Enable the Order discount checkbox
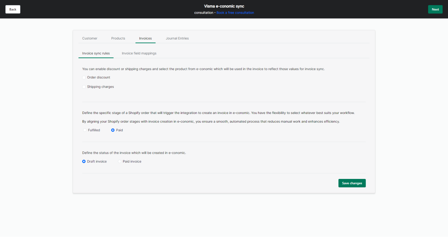Screen dimensions: 448x252 (84, 77)
